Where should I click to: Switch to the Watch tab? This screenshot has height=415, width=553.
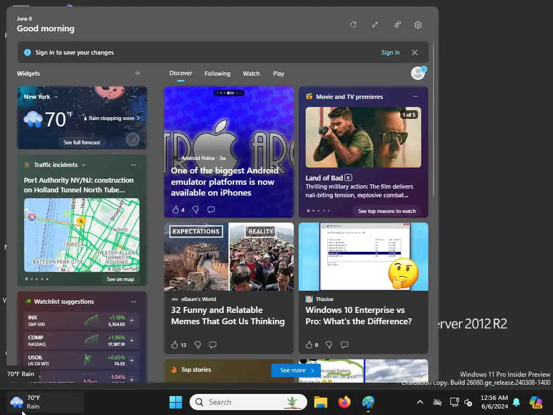(x=251, y=73)
